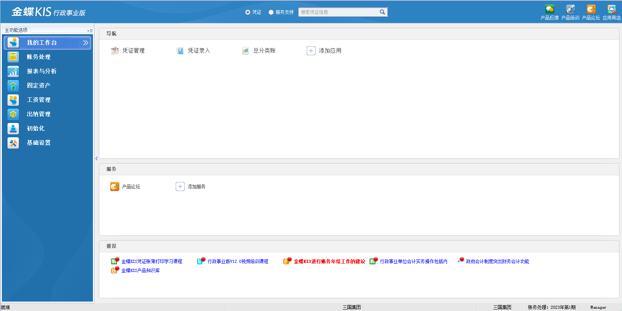Screen dimensions: 622x311
Task: Open the 产品培训 training icon
Action: [570, 9]
